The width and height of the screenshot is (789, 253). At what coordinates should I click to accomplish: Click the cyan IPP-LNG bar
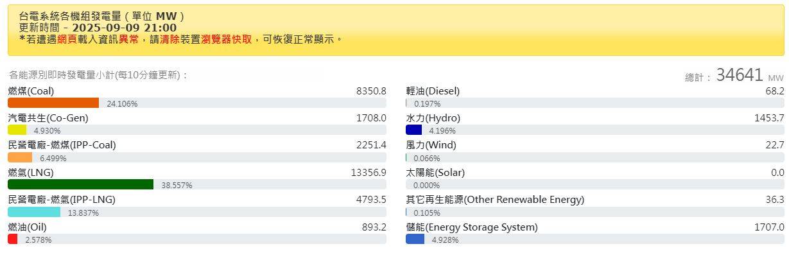point(34,212)
